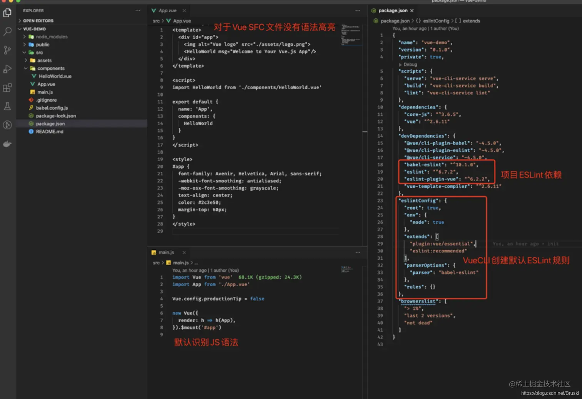Click App.vue breadcrumb item
The height and width of the screenshot is (399, 582).
tap(182, 21)
